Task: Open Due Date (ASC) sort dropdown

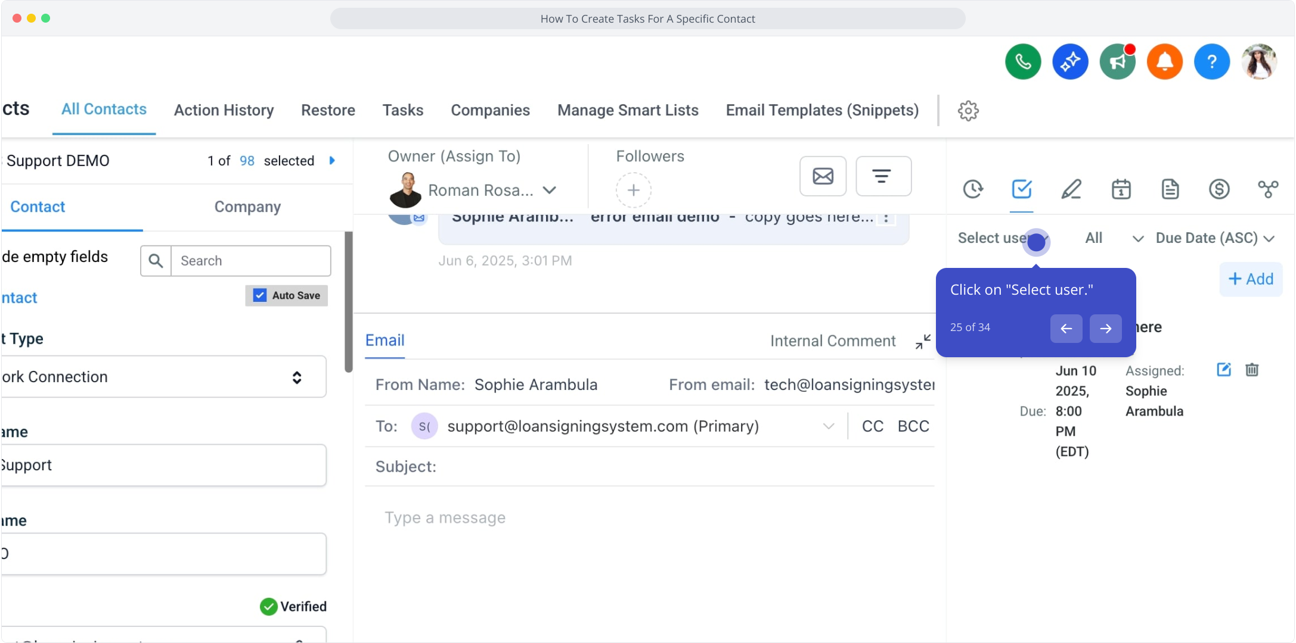Action: coord(1215,238)
